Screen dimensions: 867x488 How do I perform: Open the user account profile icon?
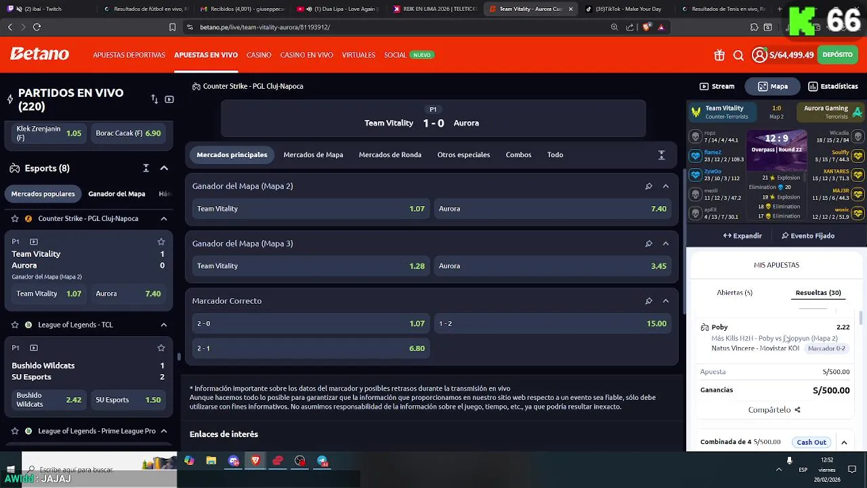[x=759, y=55]
